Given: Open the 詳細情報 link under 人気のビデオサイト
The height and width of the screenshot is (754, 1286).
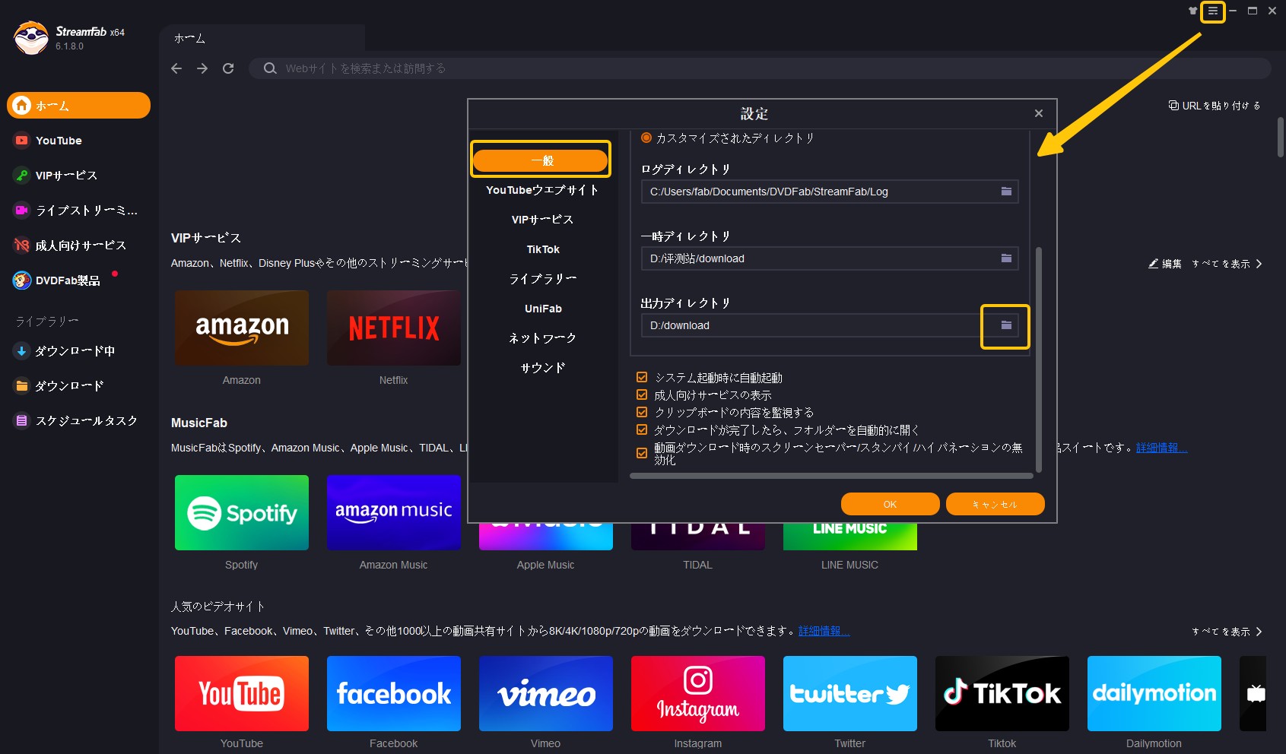Looking at the screenshot, I should click(x=824, y=631).
